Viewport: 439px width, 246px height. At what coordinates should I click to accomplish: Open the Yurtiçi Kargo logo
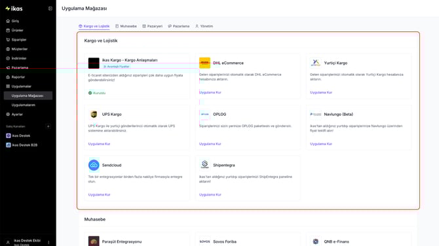coord(316,63)
